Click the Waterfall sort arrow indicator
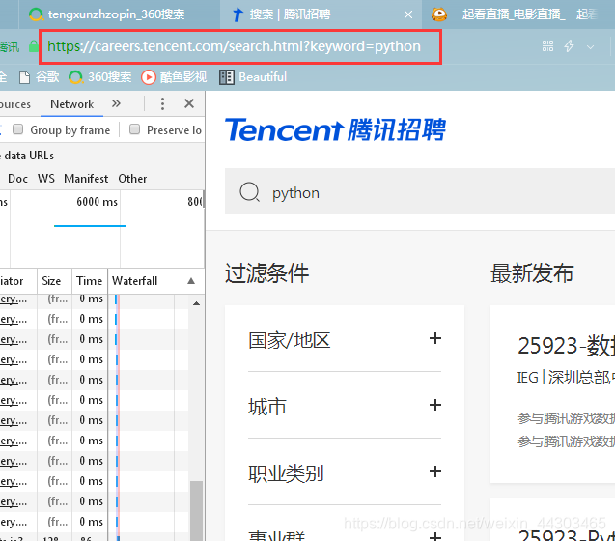 [191, 281]
